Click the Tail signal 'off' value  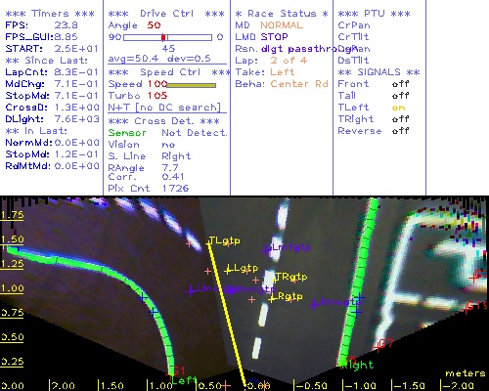[400, 96]
